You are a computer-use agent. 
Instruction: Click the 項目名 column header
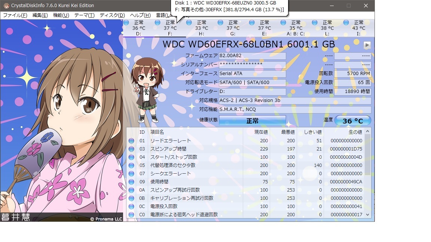(195, 132)
